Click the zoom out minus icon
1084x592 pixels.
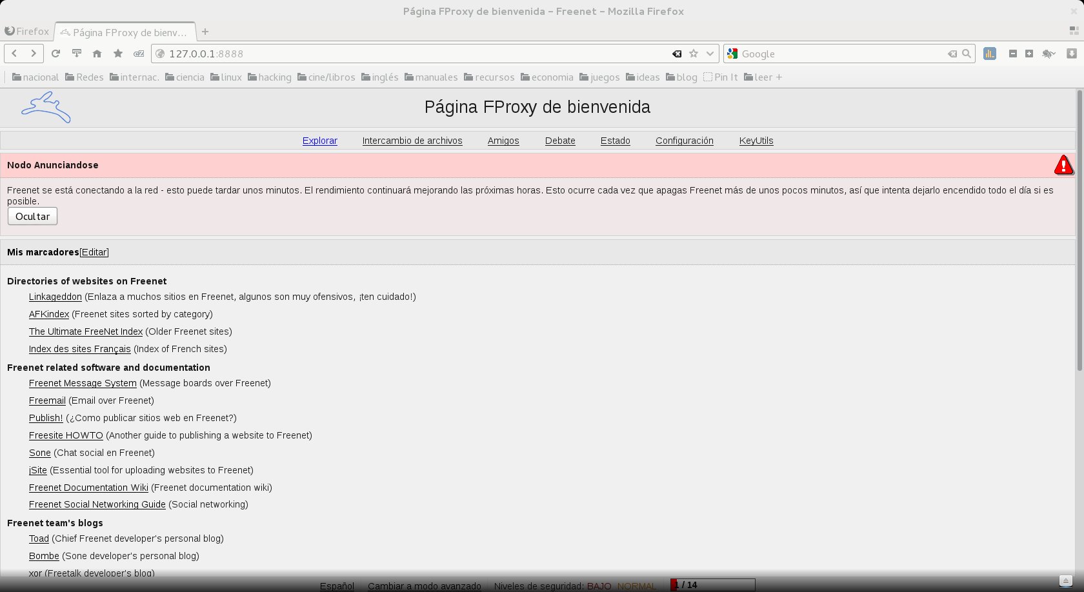(1012, 54)
